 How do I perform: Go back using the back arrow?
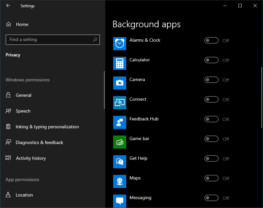(8, 6)
